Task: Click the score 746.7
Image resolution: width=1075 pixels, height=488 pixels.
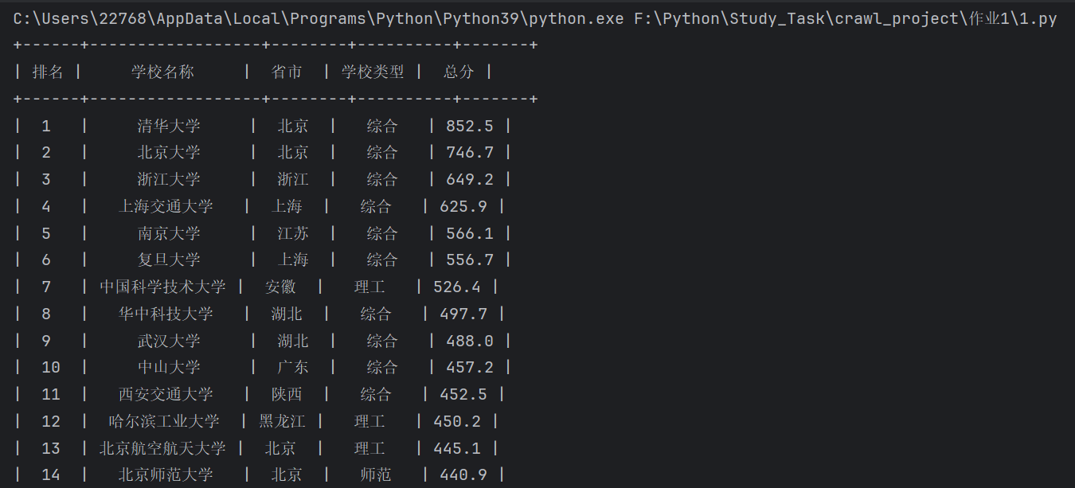Action: tap(470, 152)
